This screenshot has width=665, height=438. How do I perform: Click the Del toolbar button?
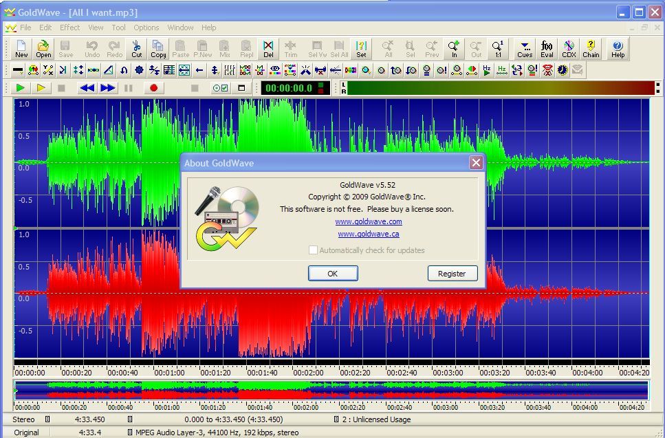[268, 49]
